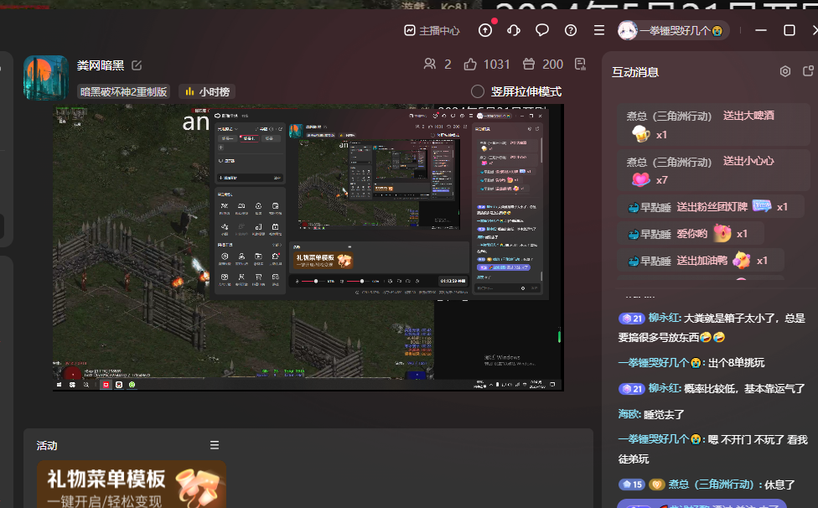Click the likes count 1031

pos(496,65)
